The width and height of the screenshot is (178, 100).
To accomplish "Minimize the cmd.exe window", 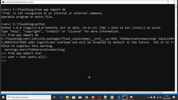I will point(162,2).
